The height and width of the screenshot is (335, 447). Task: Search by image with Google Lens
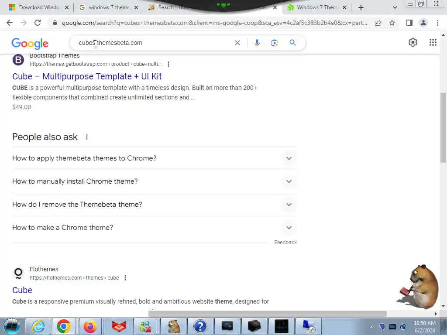pos(274,43)
